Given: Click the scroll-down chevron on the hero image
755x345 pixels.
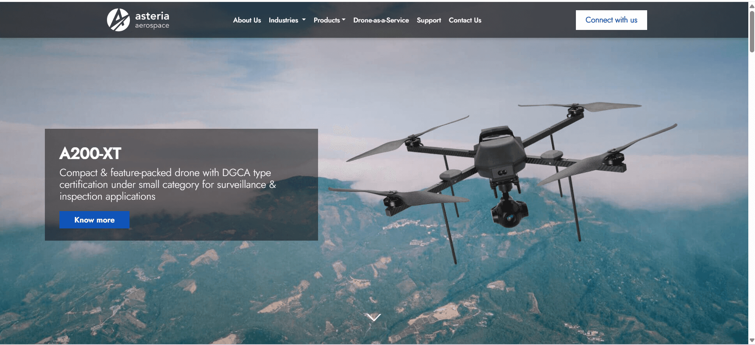Looking at the screenshot, I should tap(373, 317).
